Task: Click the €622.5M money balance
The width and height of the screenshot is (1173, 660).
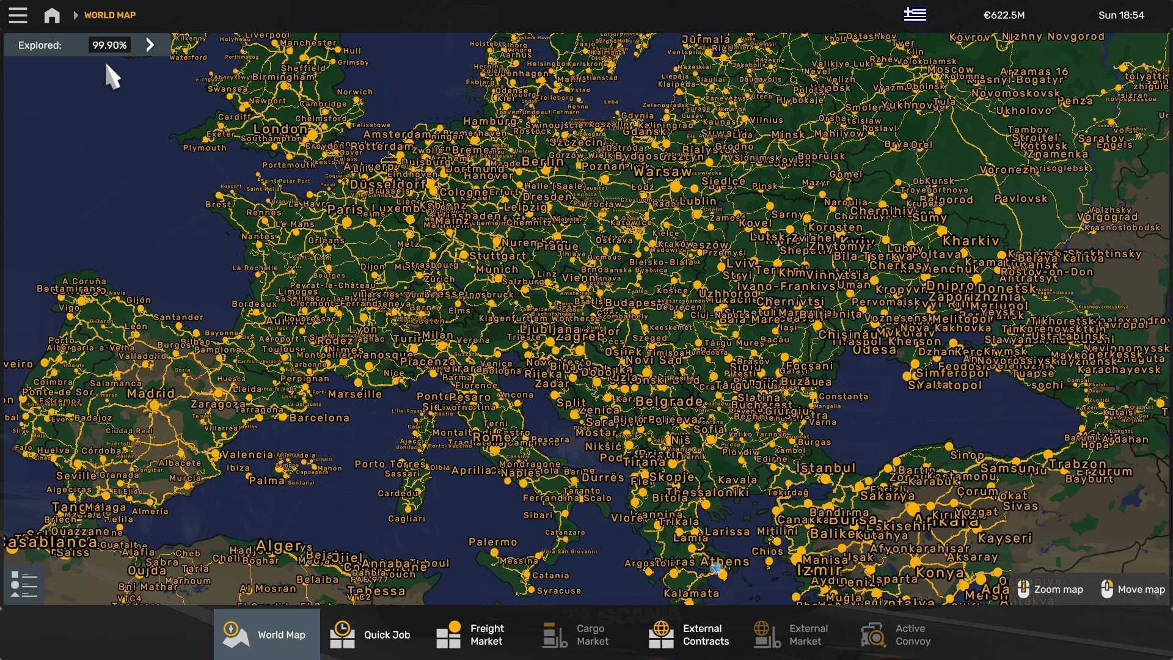Action: tap(1004, 15)
